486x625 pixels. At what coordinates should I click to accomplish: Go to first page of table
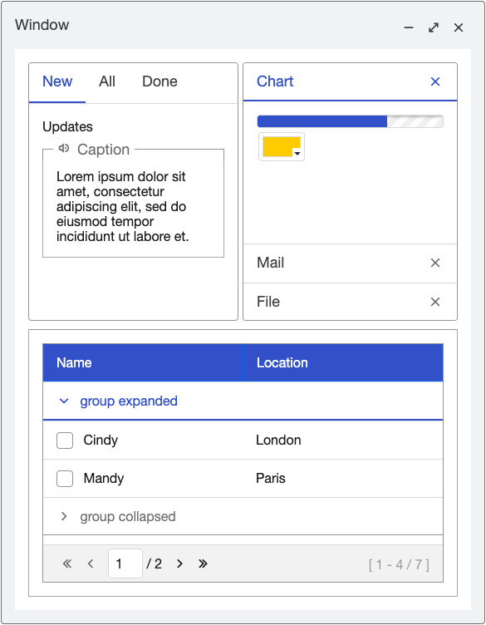67,563
